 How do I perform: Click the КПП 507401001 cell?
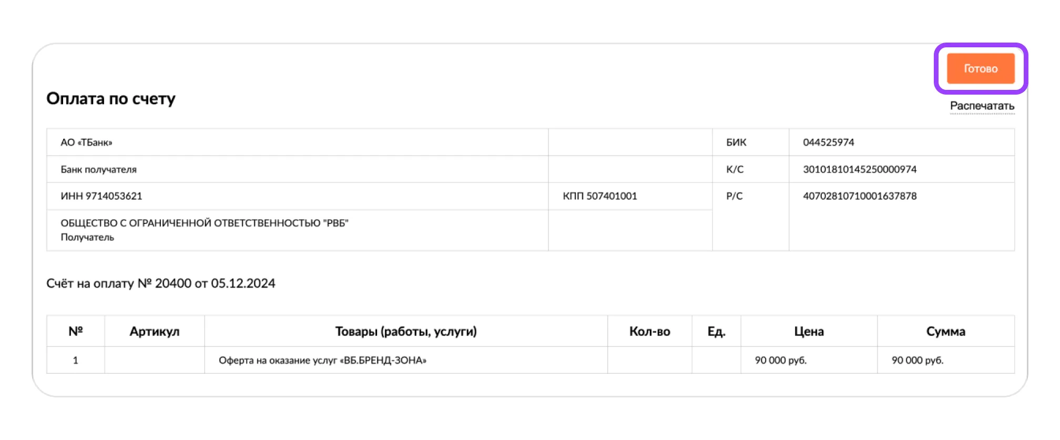click(x=630, y=196)
